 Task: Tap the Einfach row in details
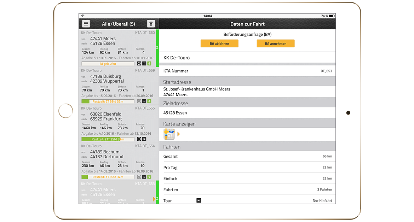[247, 179]
